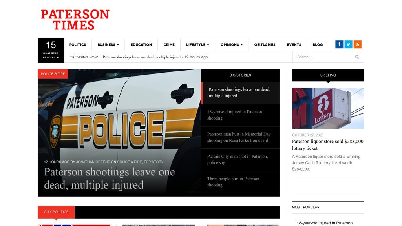Expand the 15 Must Read Articles dropdown
The width and height of the screenshot is (402, 226).
click(x=51, y=50)
